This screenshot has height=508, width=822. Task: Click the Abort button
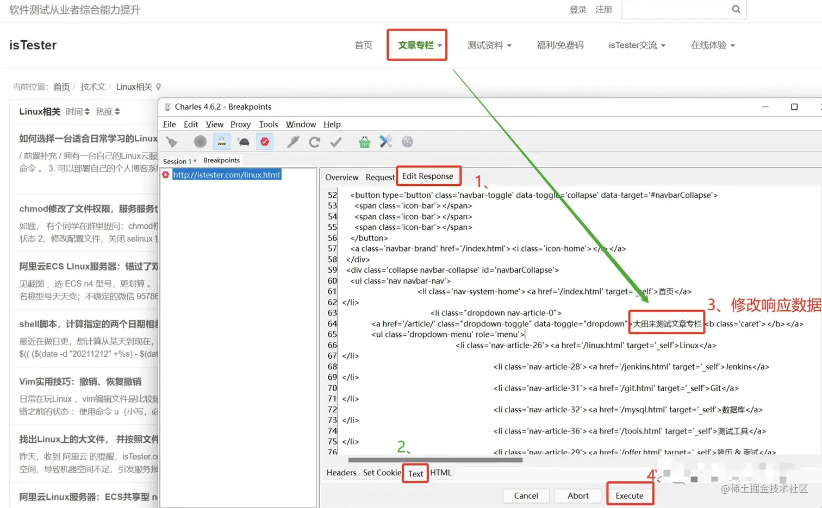pyautogui.click(x=578, y=496)
